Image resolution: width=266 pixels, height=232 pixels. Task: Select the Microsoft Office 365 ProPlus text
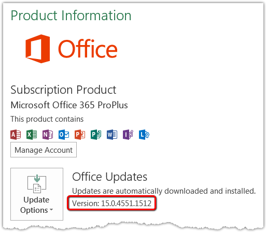[69, 105]
